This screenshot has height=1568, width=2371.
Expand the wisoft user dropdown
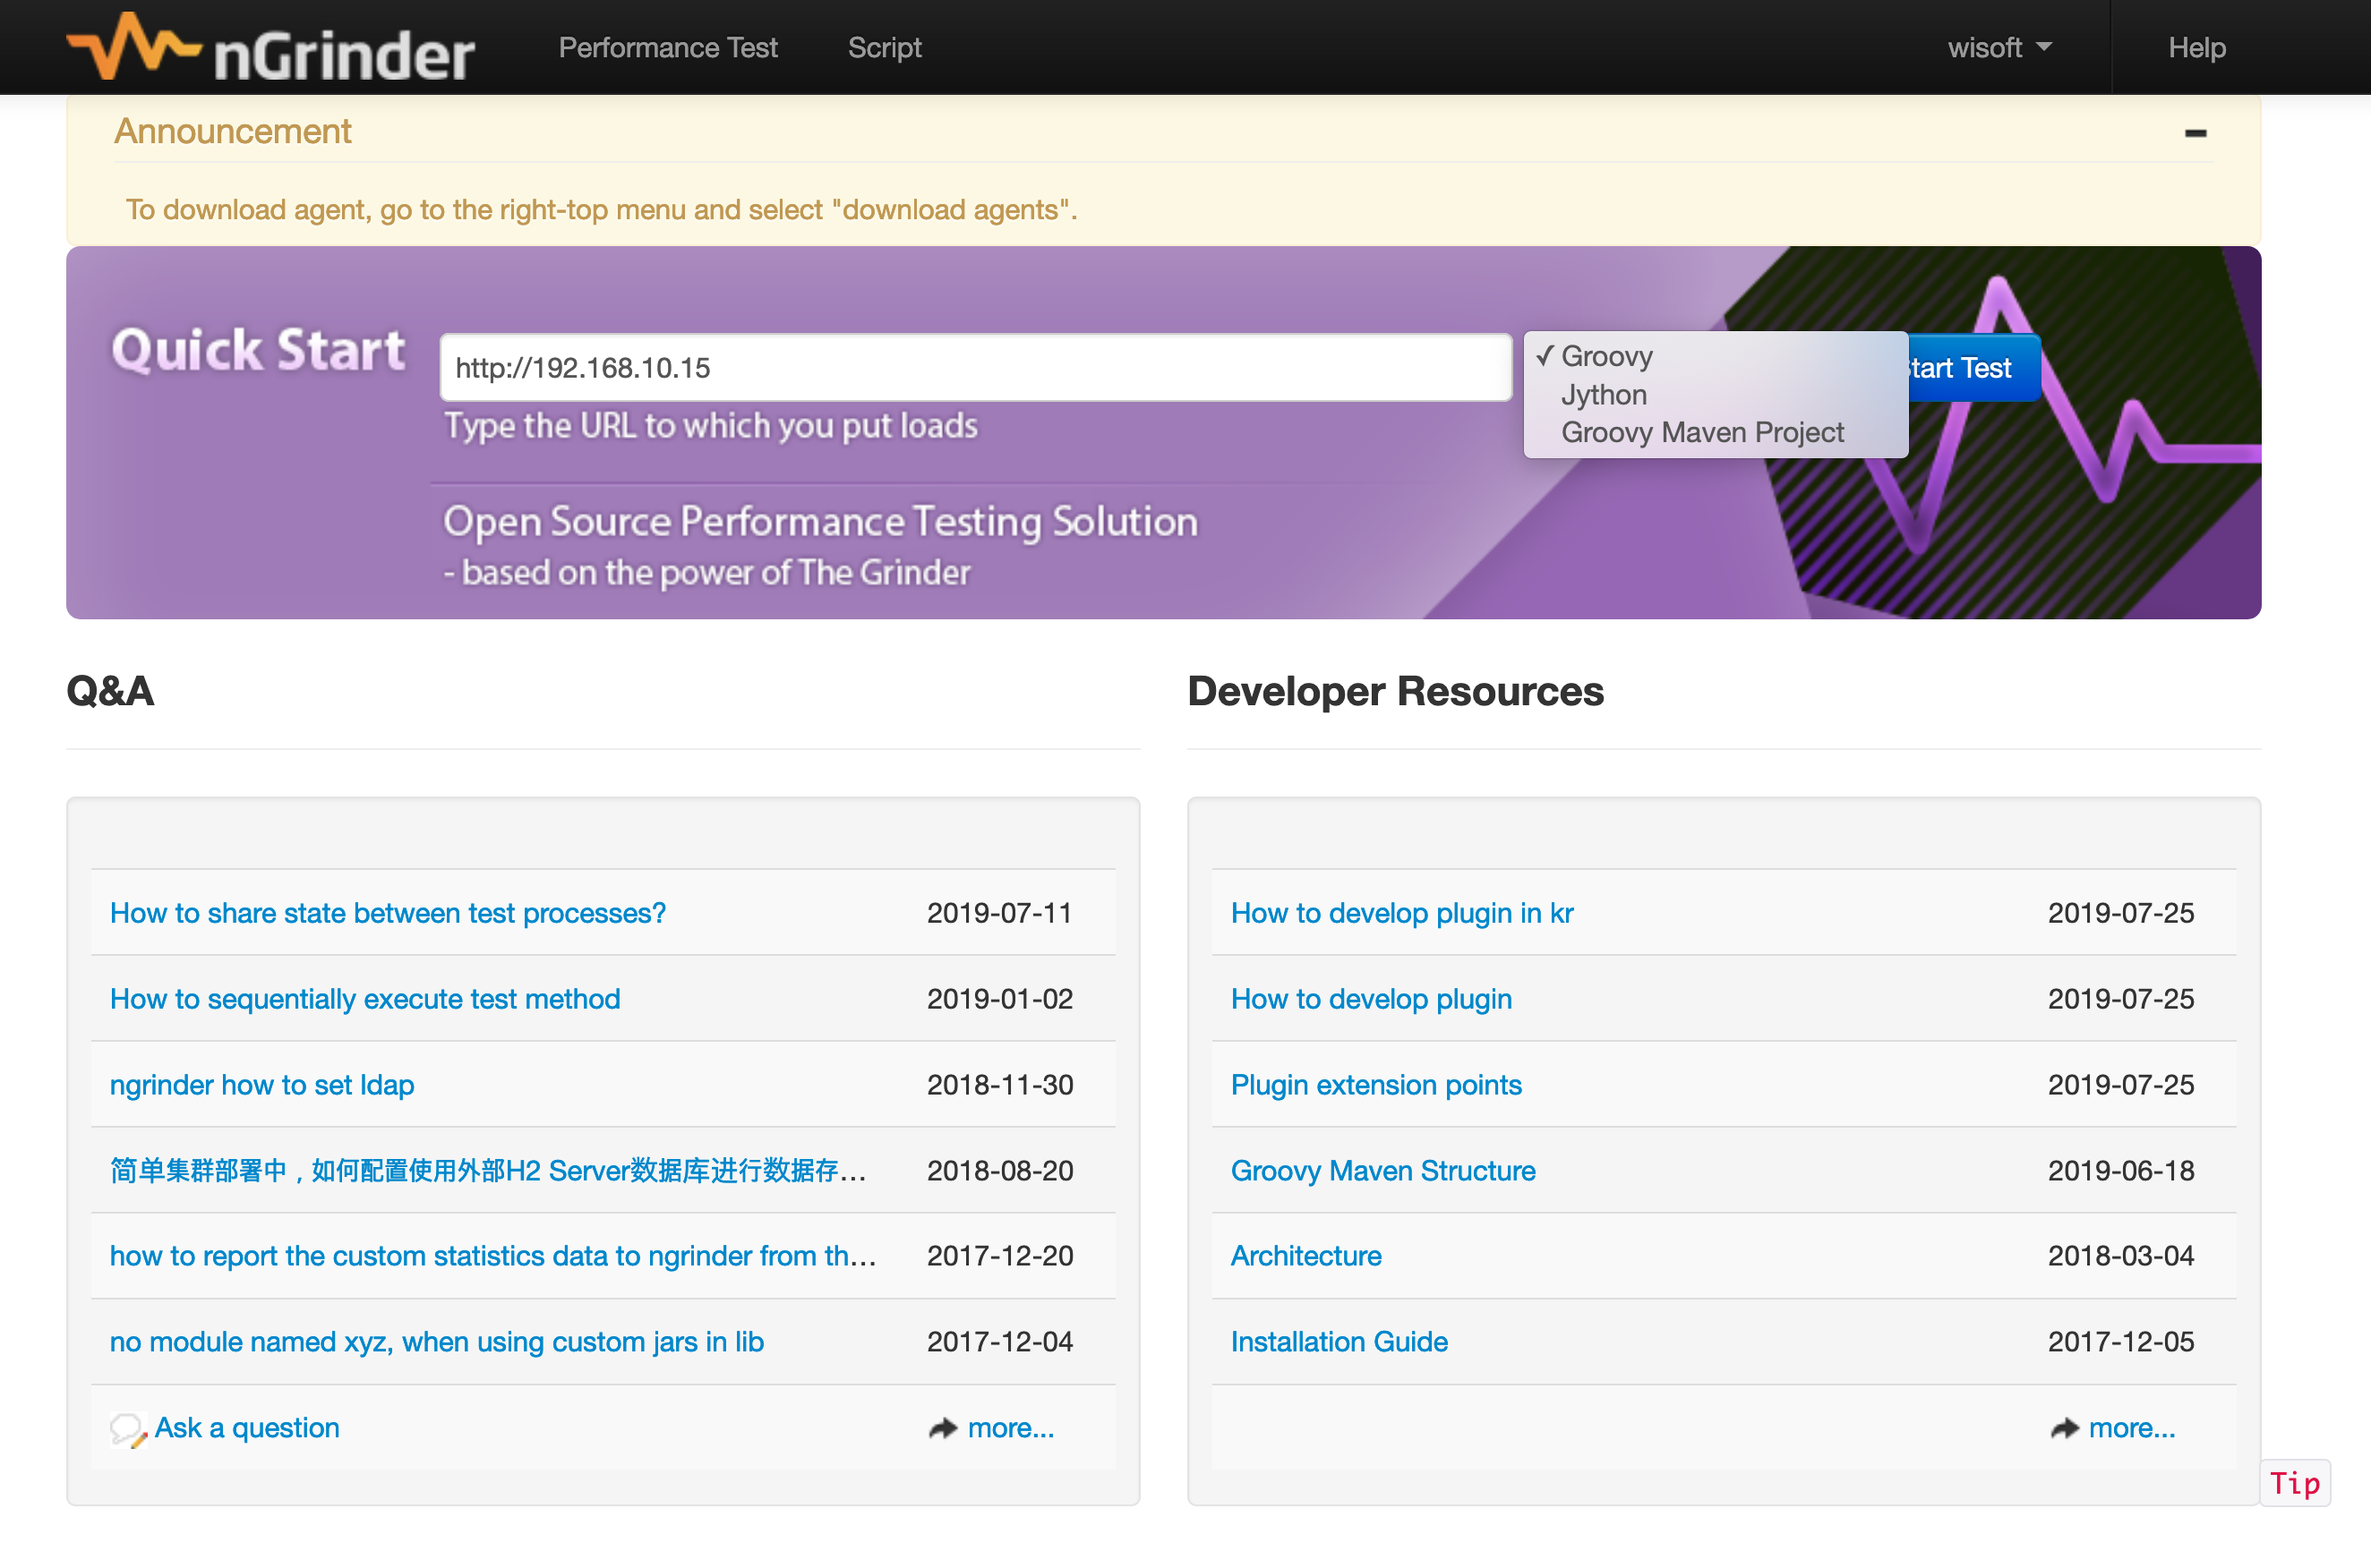[1999, 47]
